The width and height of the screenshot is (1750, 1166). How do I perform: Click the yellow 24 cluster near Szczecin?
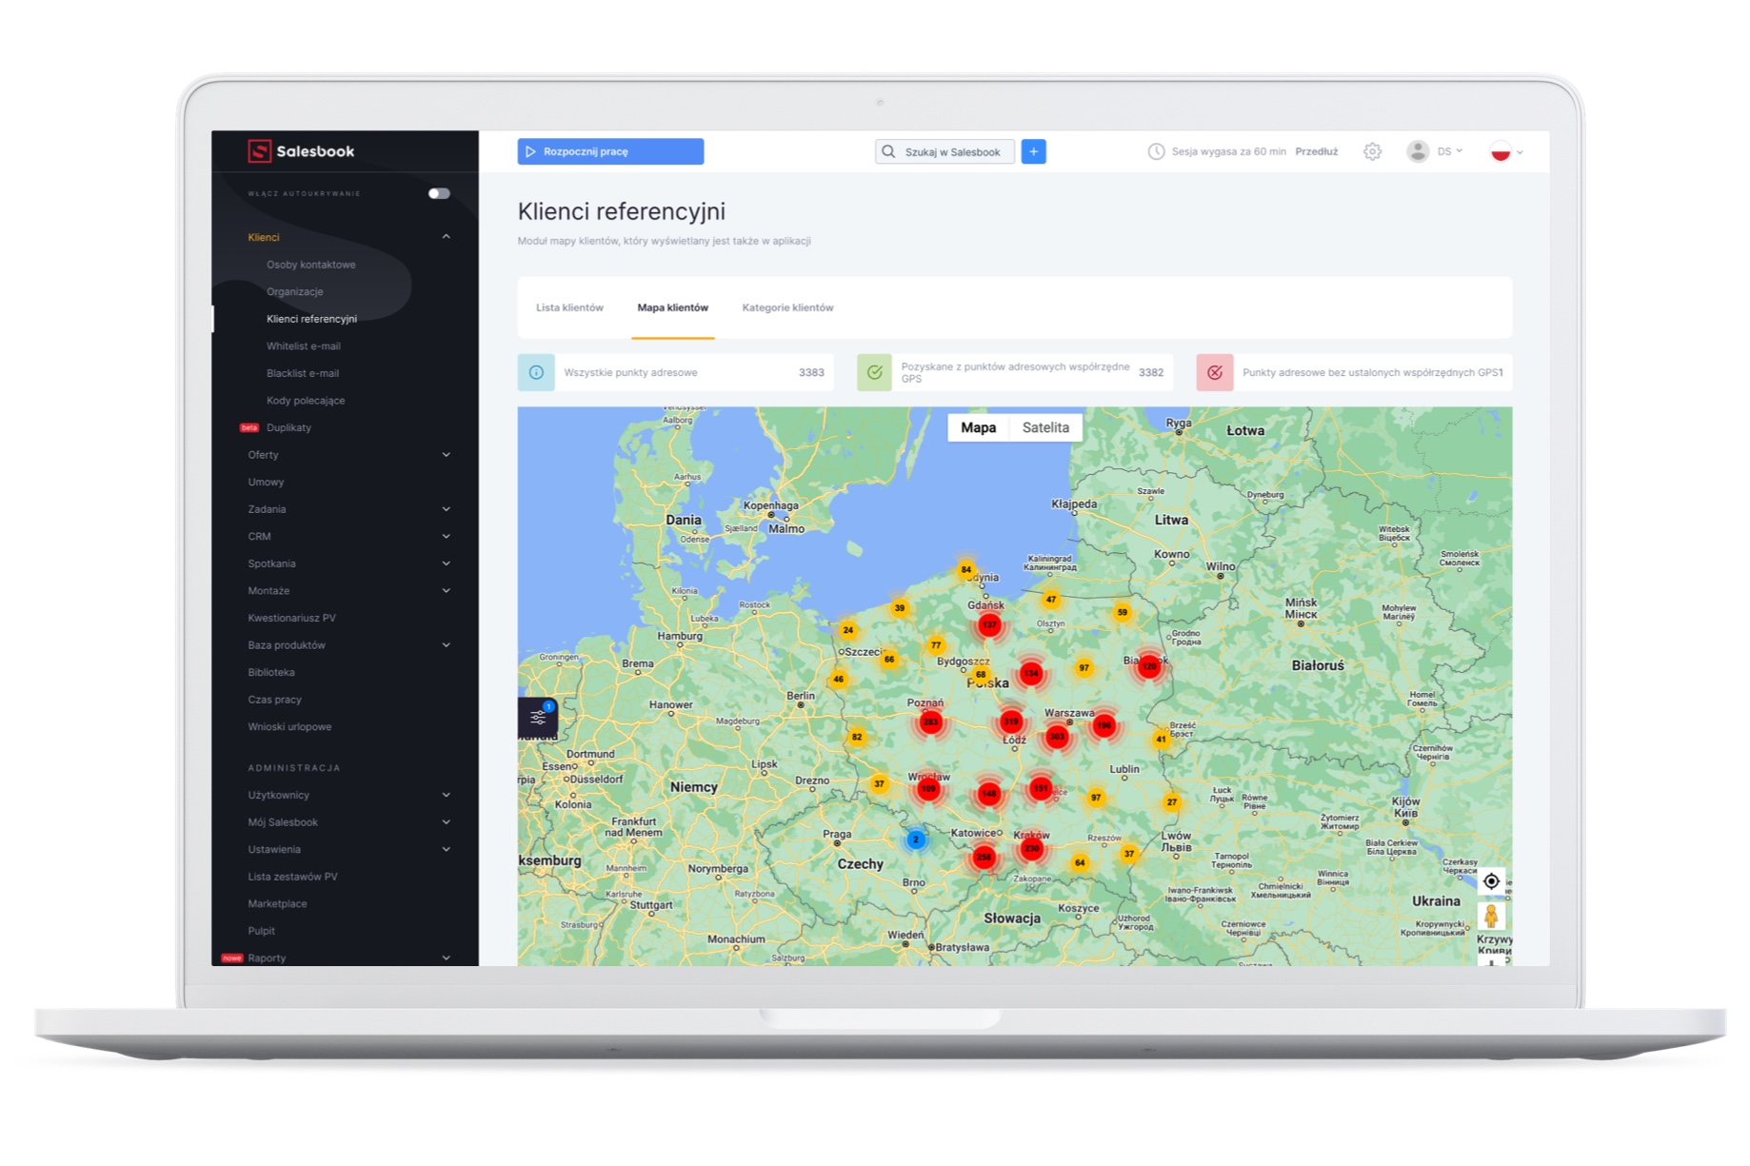(x=847, y=629)
